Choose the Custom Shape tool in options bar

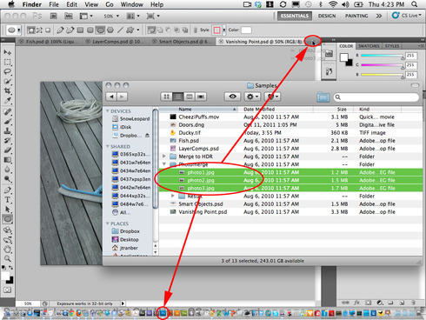pos(130,30)
